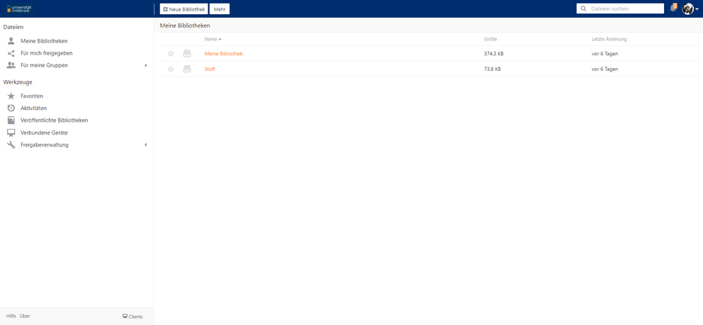Click the Veröffentlichte Bibliotheken icon
The height and width of the screenshot is (325, 703).
click(11, 120)
